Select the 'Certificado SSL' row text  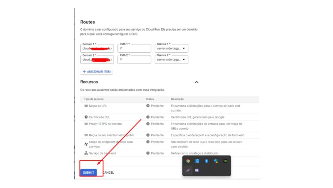coord(100,117)
